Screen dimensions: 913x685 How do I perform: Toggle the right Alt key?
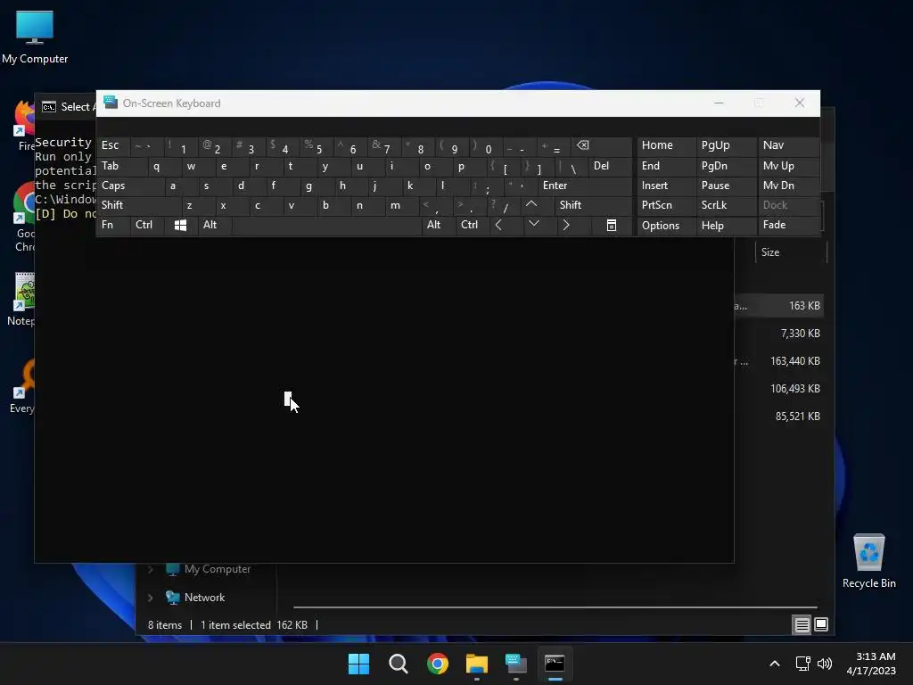(x=438, y=225)
